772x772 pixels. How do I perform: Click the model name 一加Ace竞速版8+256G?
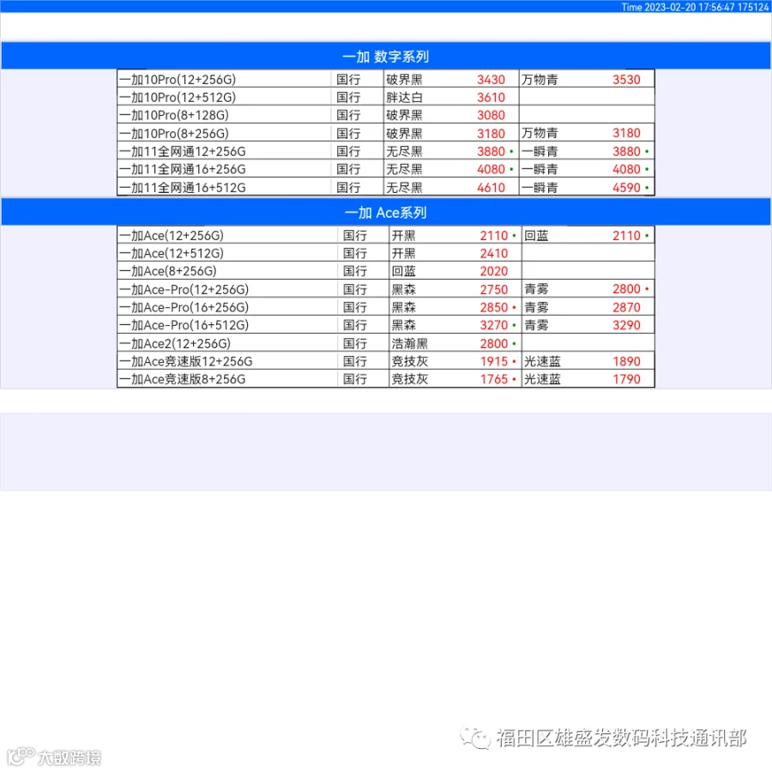pyautogui.click(x=183, y=378)
